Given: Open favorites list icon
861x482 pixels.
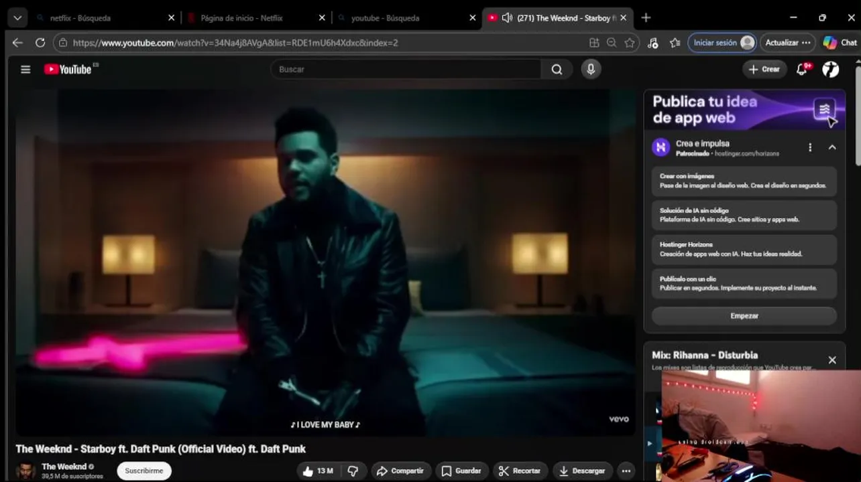Looking at the screenshot, I should tap(675, 42).
